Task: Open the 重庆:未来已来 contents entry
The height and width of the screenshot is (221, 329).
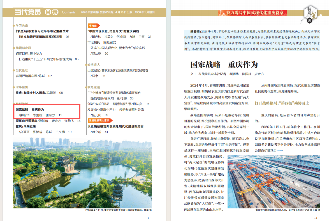Action: pos(26,126)
